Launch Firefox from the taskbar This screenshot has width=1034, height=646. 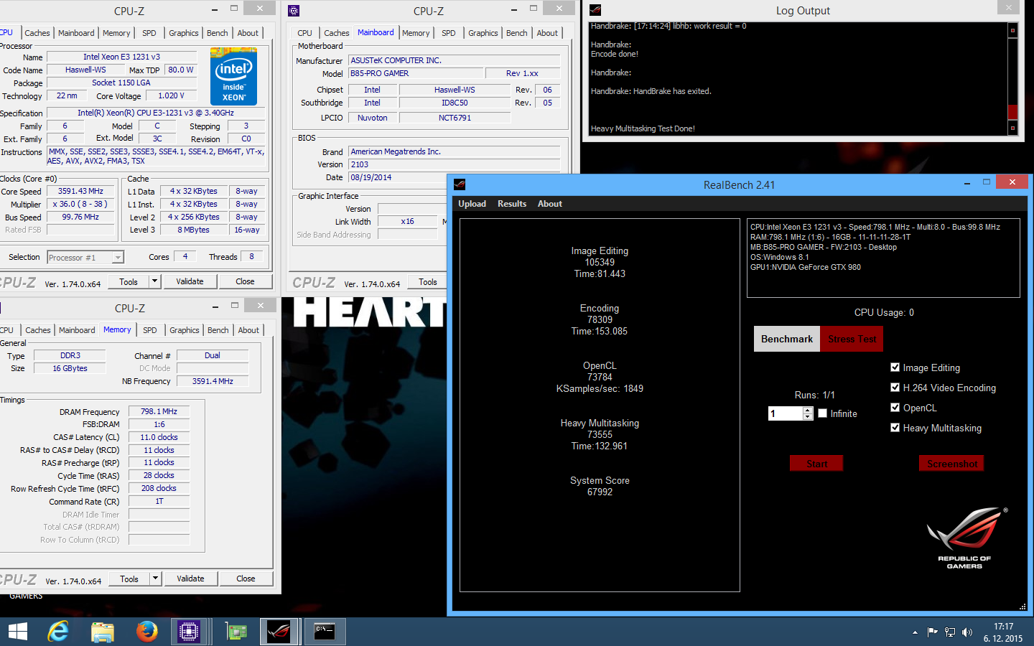pyautogui.click(x=146, y=632)
